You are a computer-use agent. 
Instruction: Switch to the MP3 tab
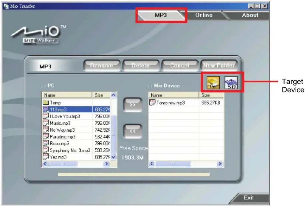(x=161, y=15)
